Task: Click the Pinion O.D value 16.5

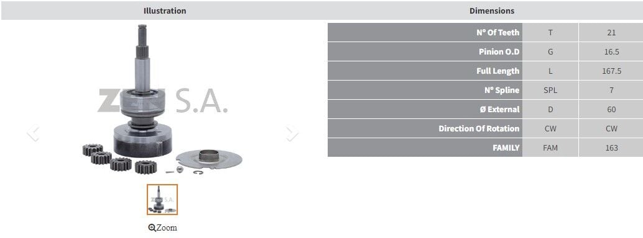Action: pos(611,51)
